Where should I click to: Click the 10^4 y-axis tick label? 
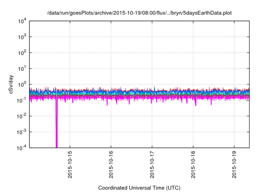pyautogui.click(x=22, y=21)
